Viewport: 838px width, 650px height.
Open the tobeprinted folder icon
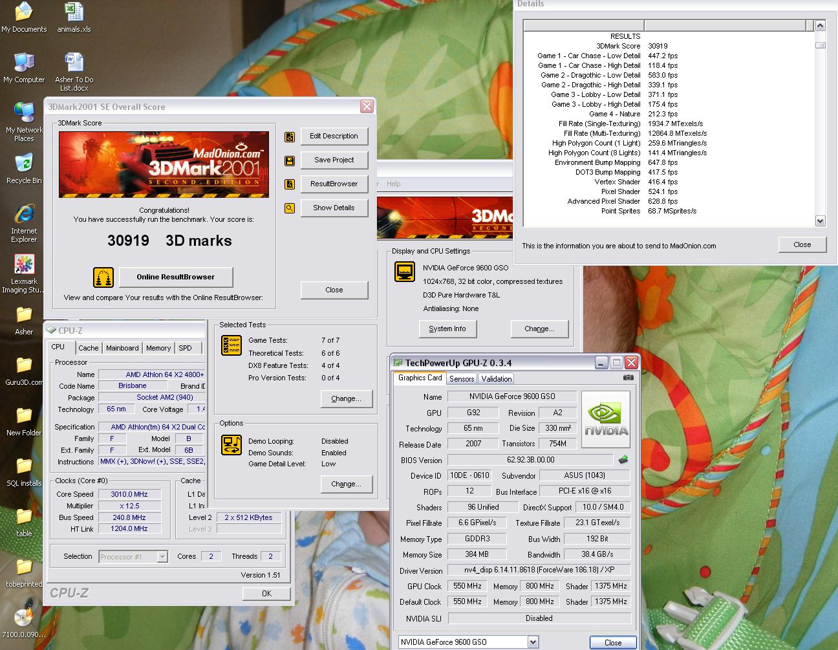(24, 572)
